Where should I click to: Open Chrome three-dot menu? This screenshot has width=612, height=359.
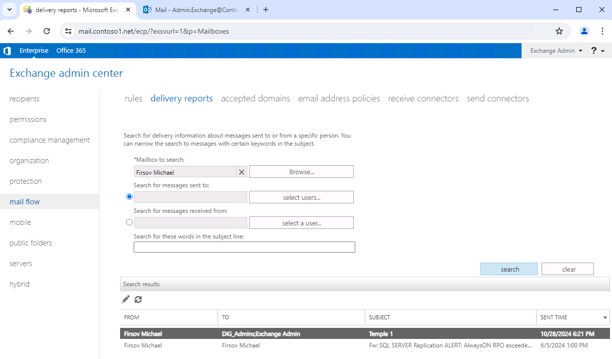click(x=602, y=31)
